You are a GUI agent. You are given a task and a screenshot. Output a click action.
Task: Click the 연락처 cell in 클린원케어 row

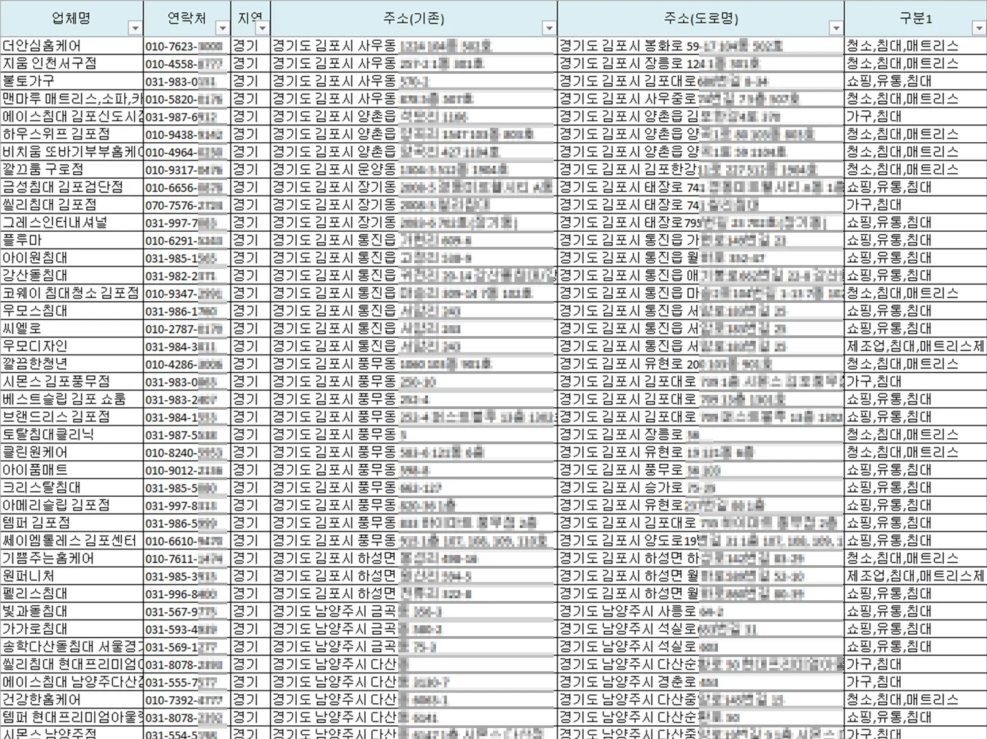[x=187, y=452]
